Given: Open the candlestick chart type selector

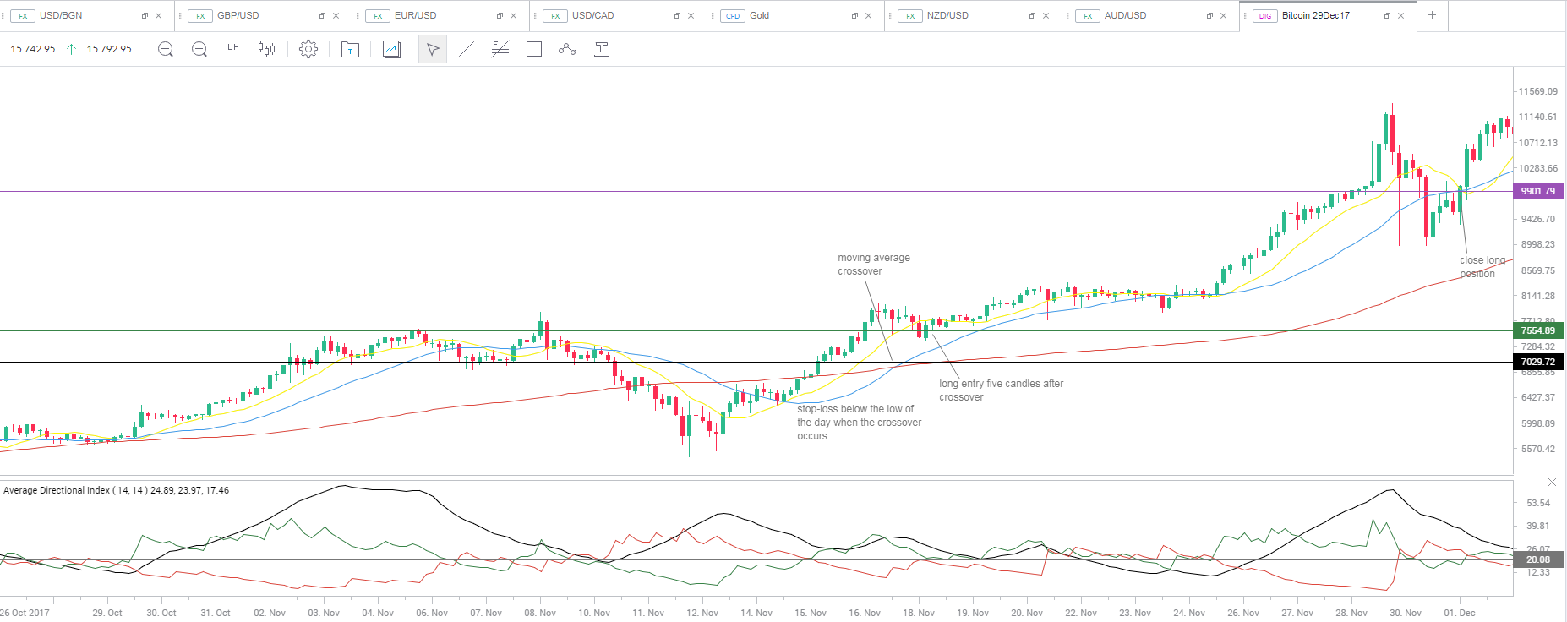Looking at the screenshot, I should point(266,50).
